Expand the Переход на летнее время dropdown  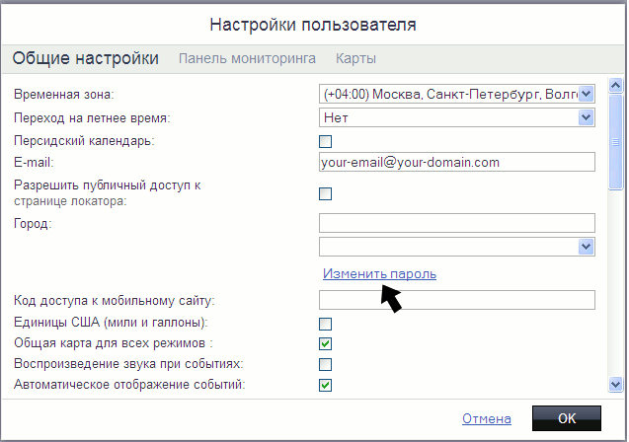pos(586,117)
